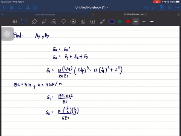Choose the green pen color
The height and width of the screenshot is (136, 181).
point(120,22)
